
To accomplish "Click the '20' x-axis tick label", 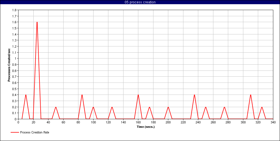I will coord(33,123).
